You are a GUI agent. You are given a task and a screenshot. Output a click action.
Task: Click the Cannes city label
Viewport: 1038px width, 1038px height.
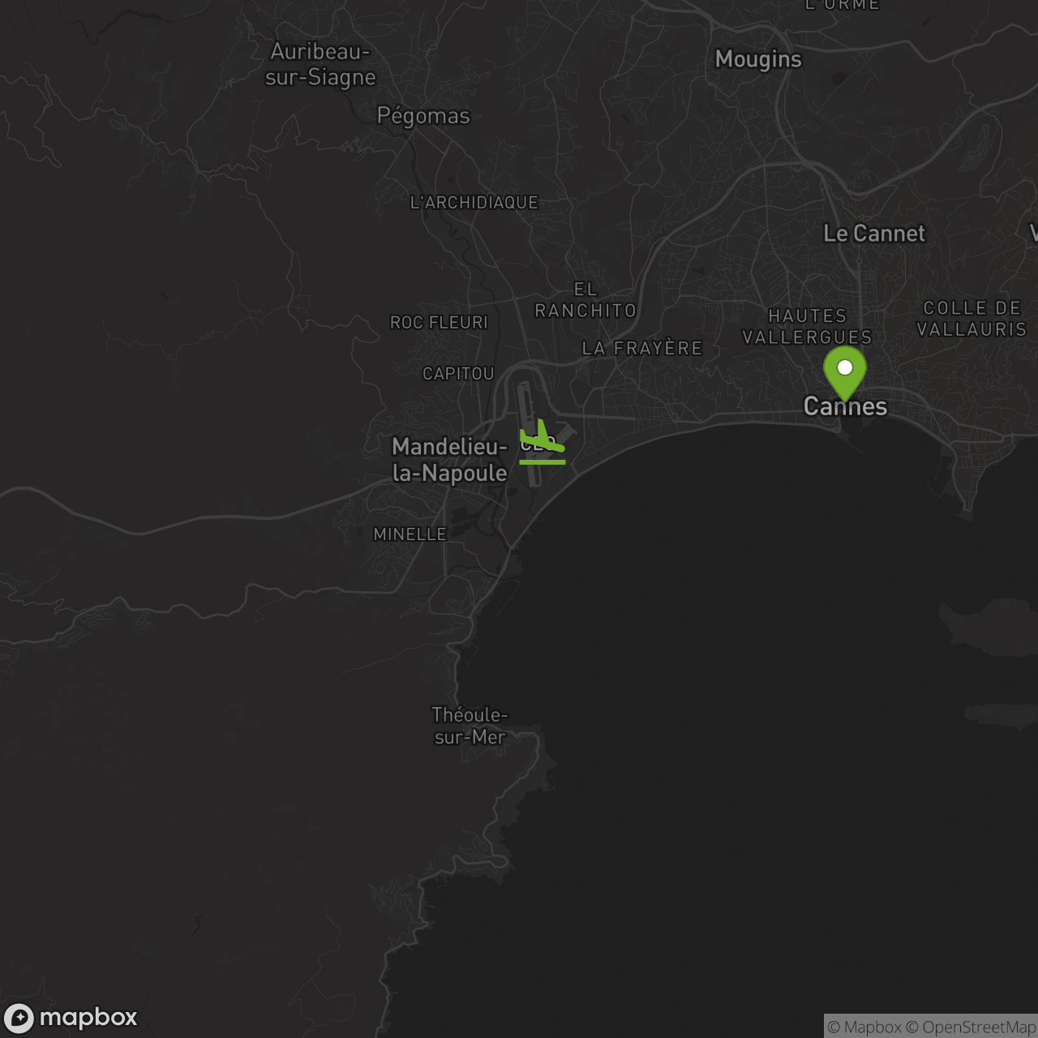pos(845,406)
